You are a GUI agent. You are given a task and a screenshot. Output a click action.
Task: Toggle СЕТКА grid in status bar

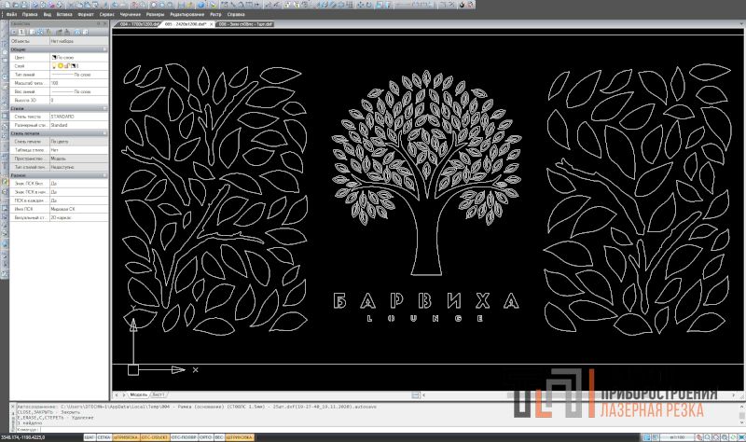[x=104, y=436]
